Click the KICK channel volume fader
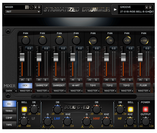Image resolution: width=157 pixels, height=133 pixels. click(22, 57)
